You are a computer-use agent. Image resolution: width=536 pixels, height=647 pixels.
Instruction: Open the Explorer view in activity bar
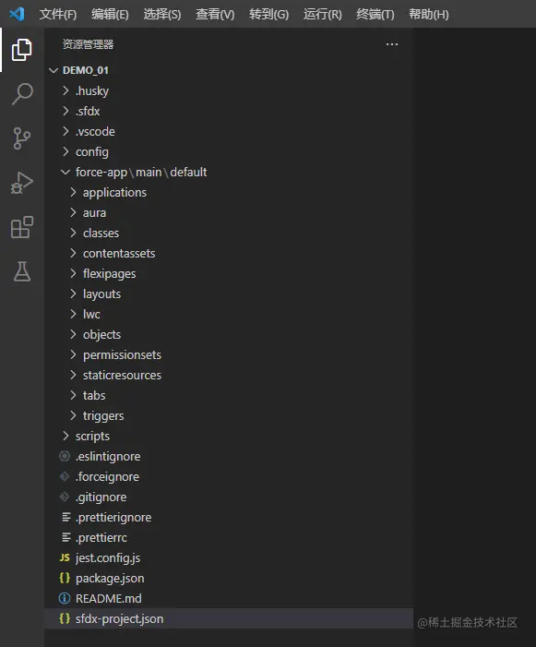point(22,50)
